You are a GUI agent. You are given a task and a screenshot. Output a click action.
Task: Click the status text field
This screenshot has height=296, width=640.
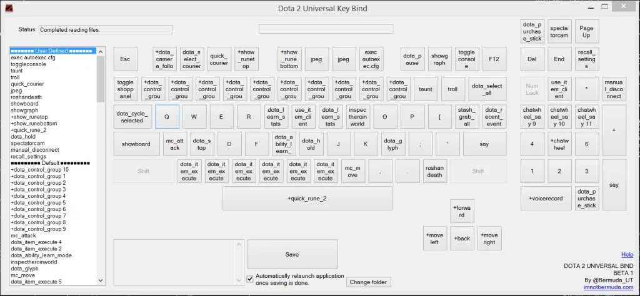click(x=106, y=30)
